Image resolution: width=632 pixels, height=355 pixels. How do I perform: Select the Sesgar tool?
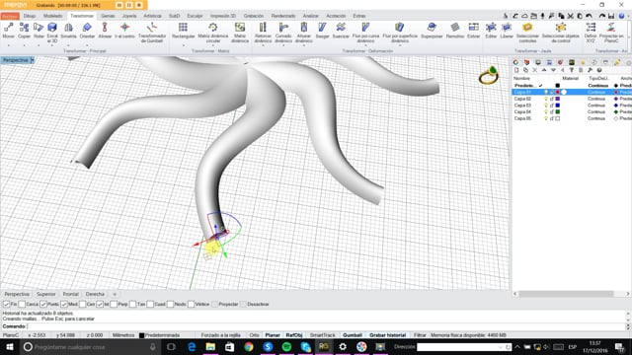click(x=323, y=31)
